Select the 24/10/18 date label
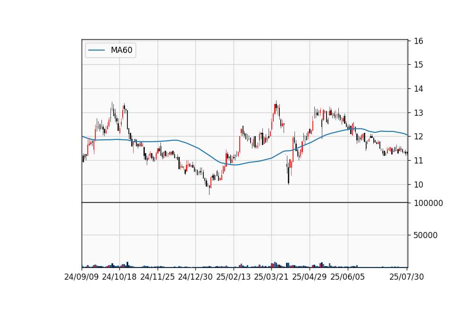Viewport: 453px width, 326px height. 119,277
